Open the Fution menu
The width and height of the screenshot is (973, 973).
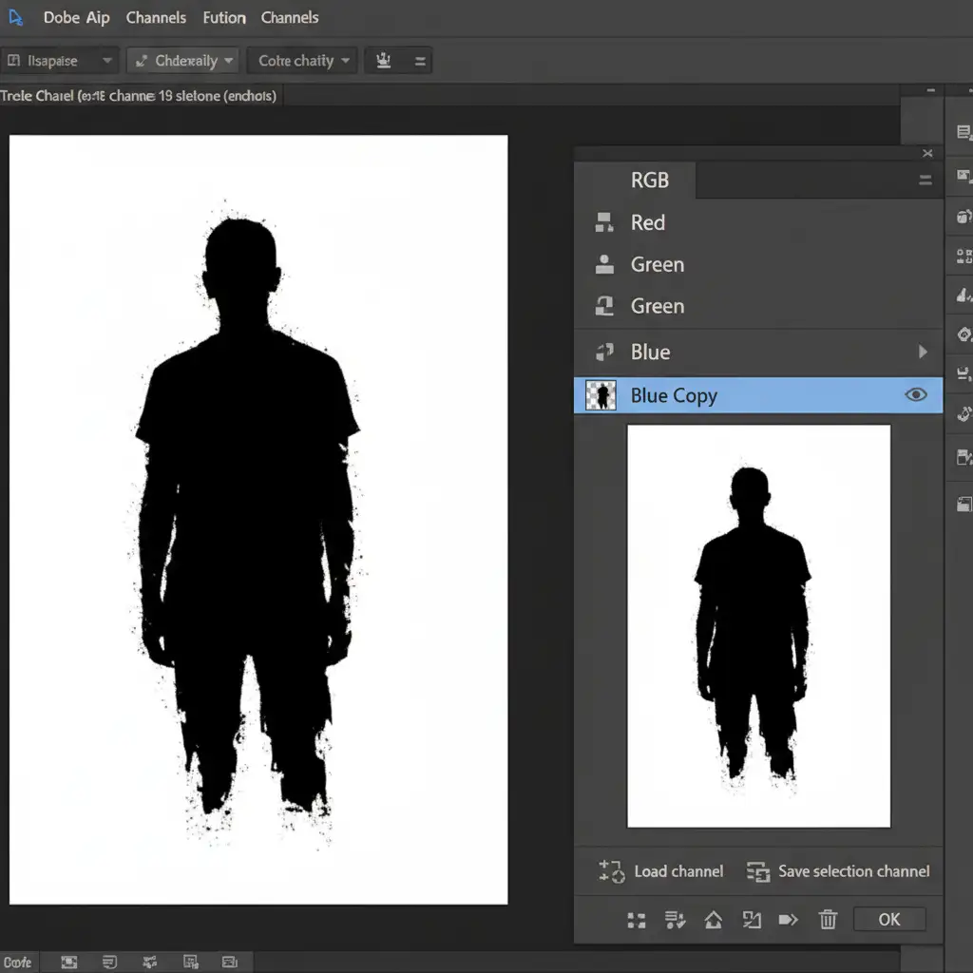pos(224,17)
